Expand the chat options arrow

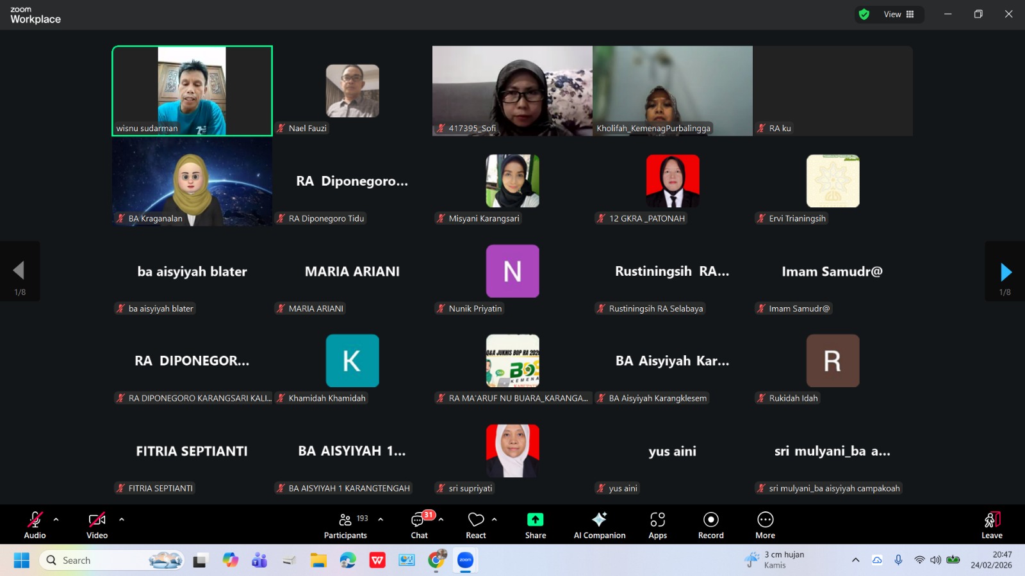pyautogui.click(x=441, y=520)
